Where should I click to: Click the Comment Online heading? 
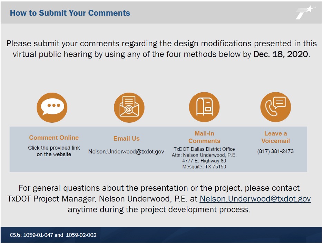point(54,138)
